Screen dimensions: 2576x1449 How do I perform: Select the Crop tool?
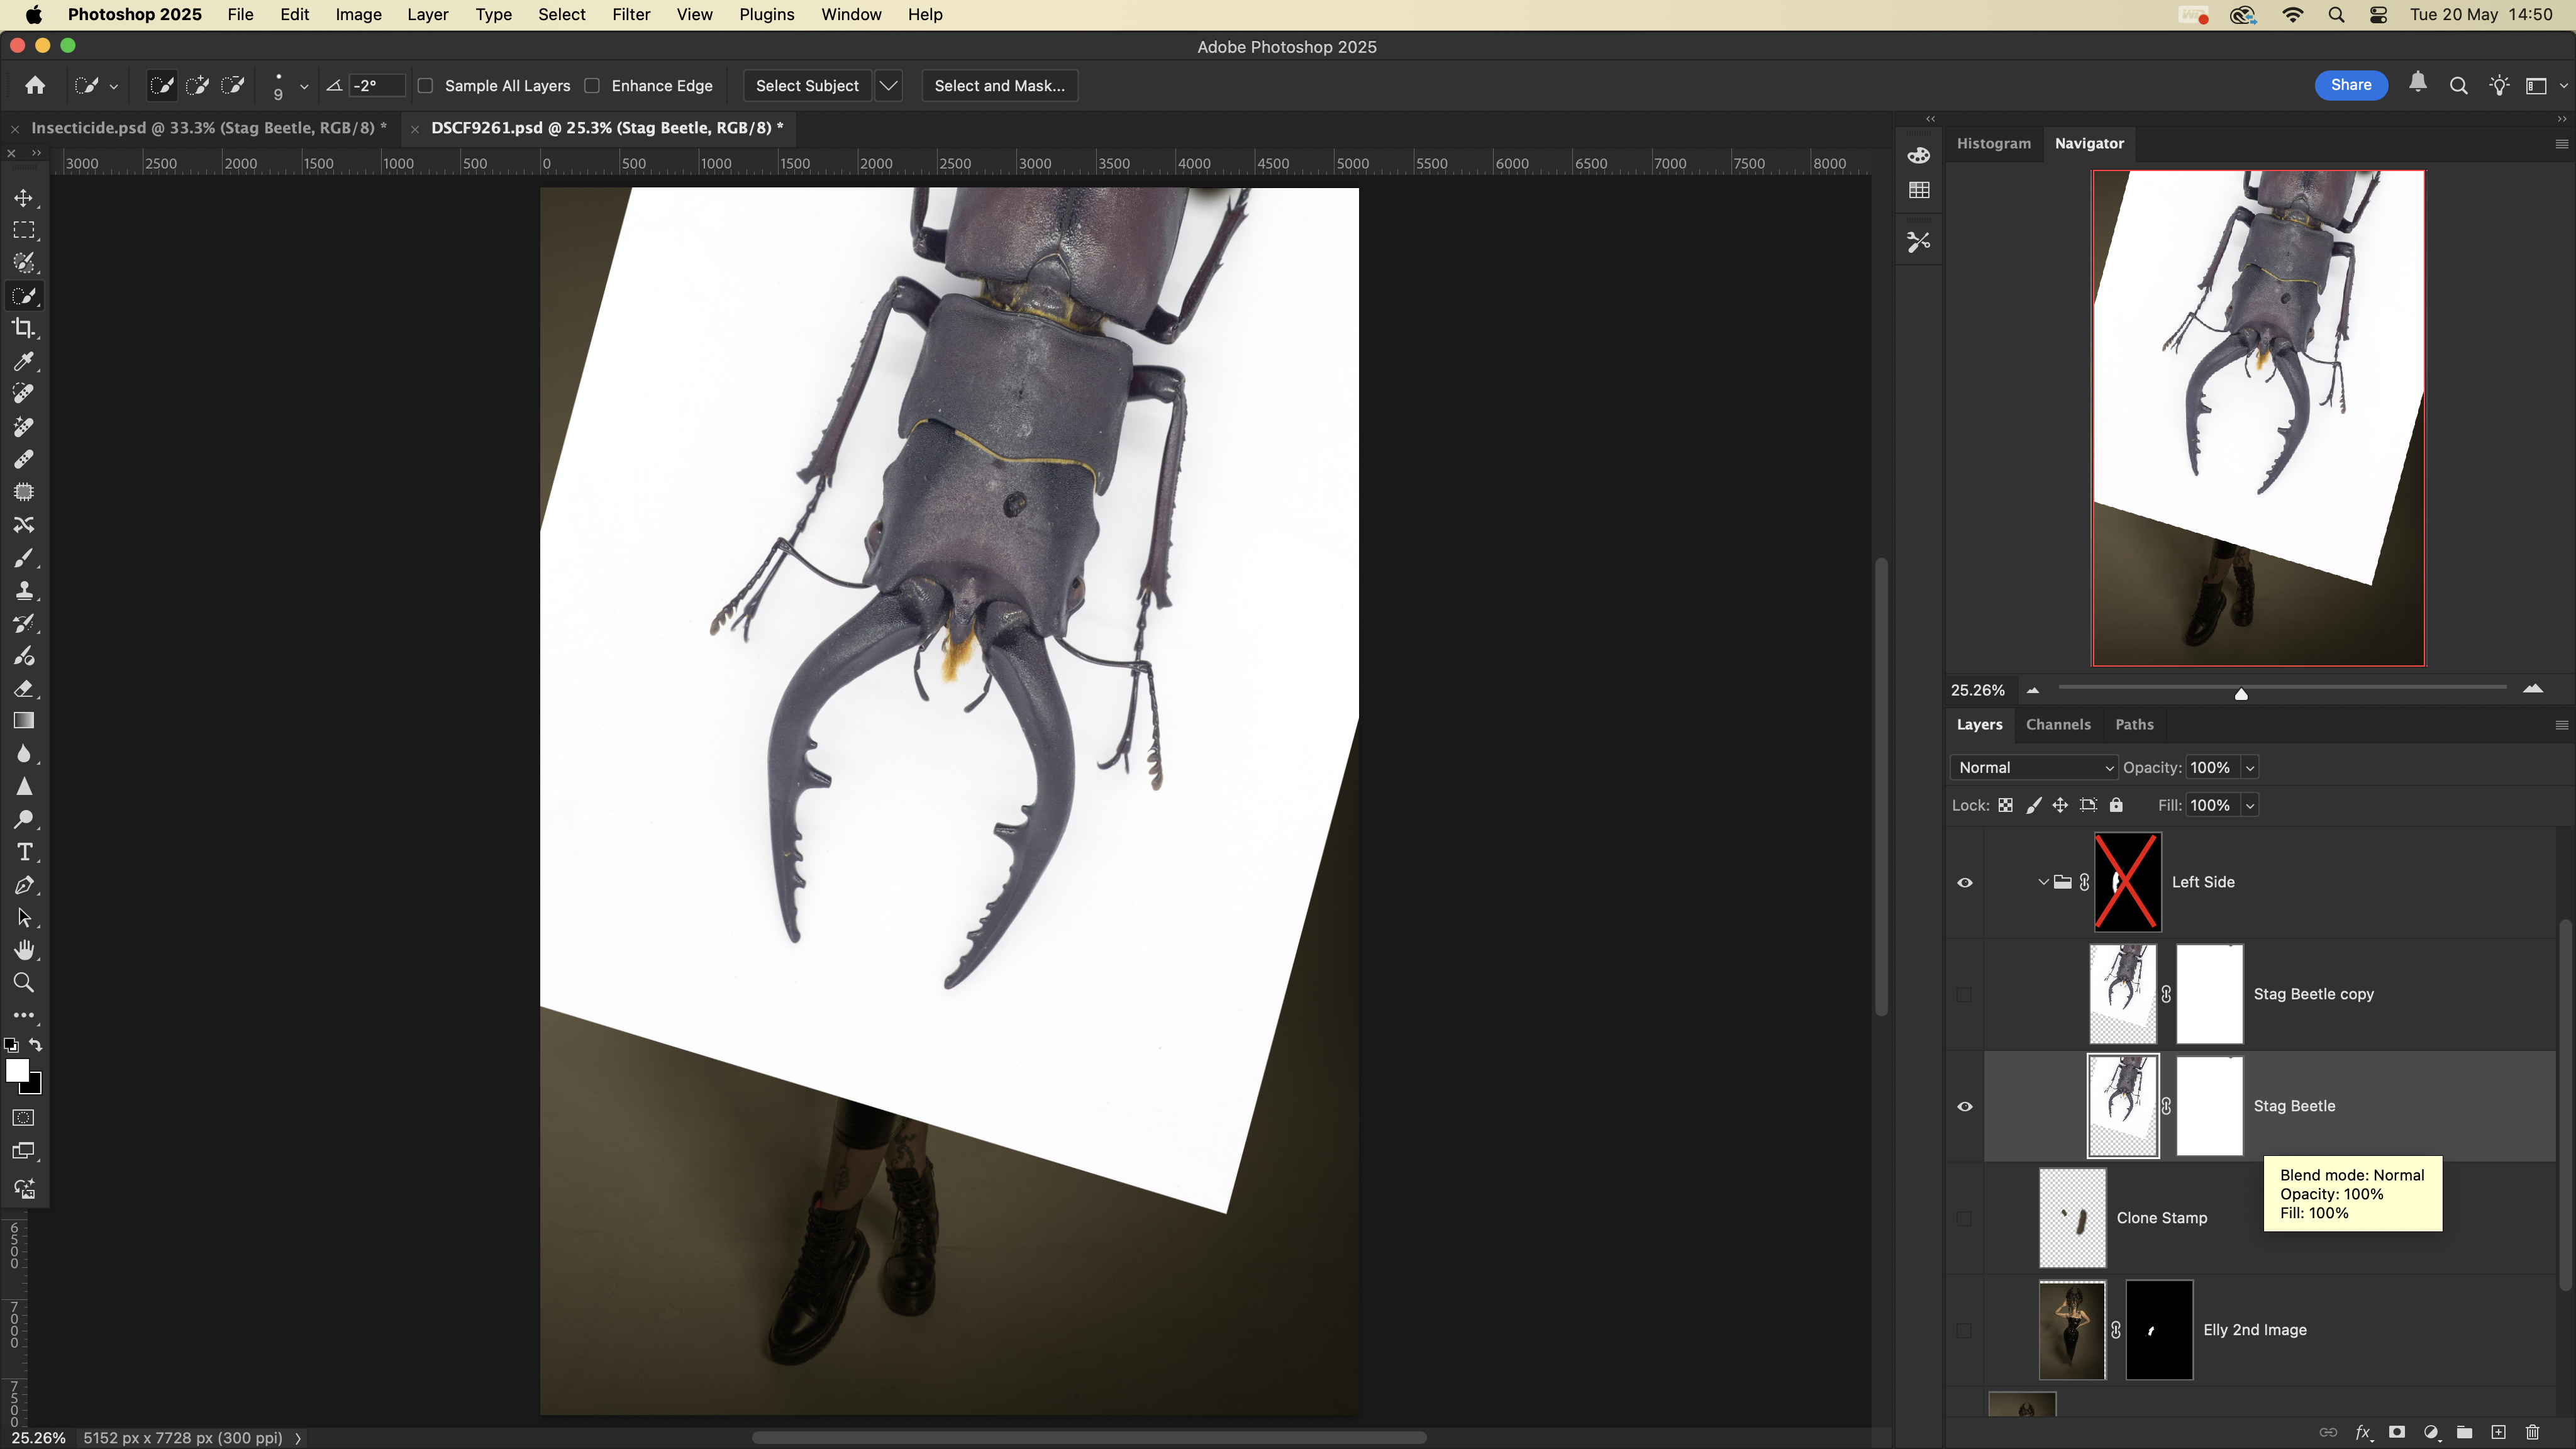[24, 328]
